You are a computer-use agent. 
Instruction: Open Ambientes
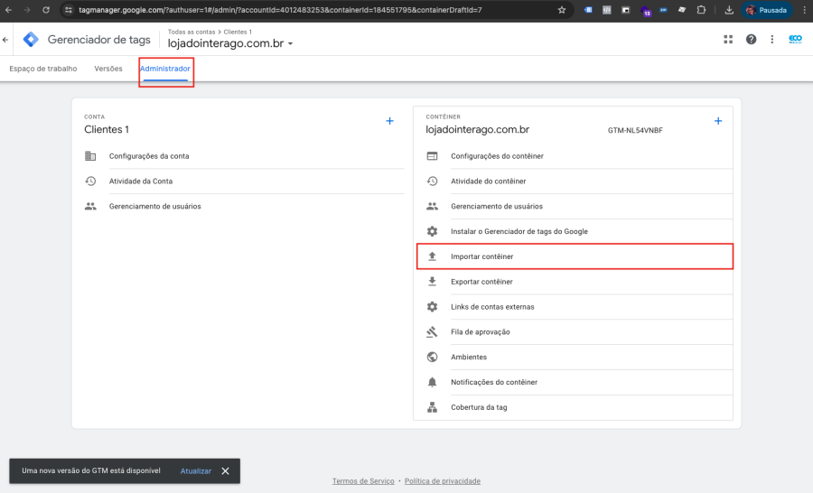[468, 358]
